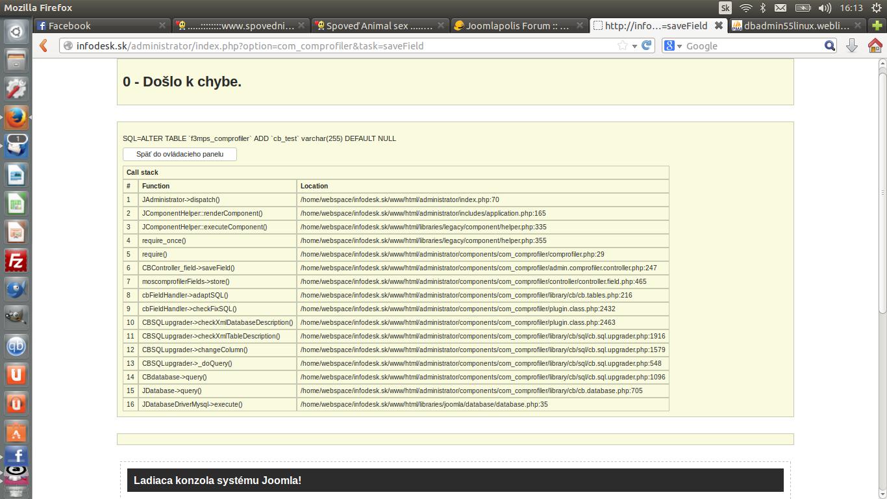Go back with the browser back arrow
Viewport: 887px width, 499px height.
click(x=44, y=45)
